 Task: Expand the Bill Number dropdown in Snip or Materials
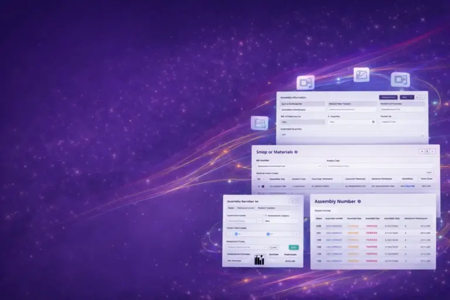click(x=319, y=166)
